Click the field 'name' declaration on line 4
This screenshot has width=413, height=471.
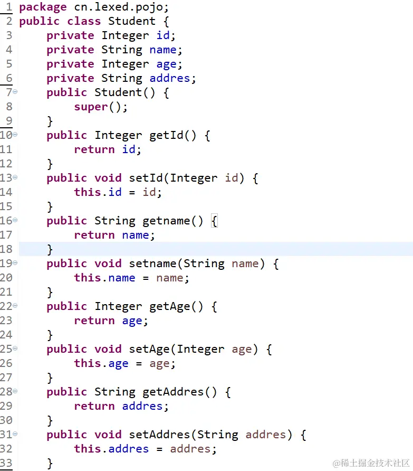[163, 50]
